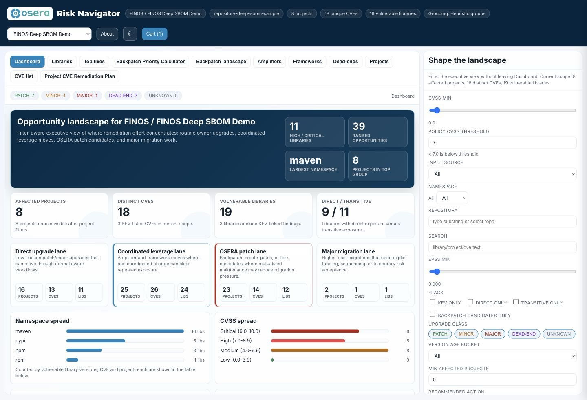This screenshot has width=587, height=400.
Task: Adjust the EPSS MIN slider
Action: click(x=502, y=271)
